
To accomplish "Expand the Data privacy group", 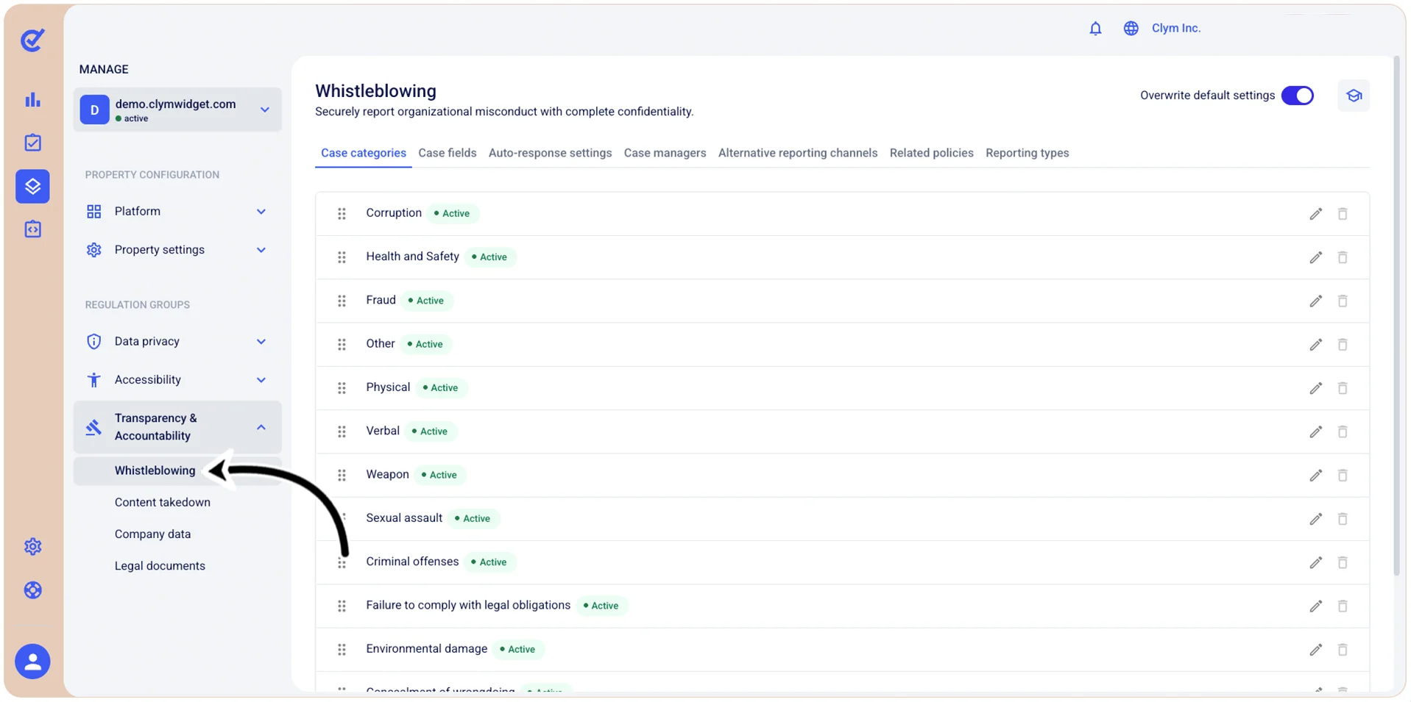I will click(x=177, y=341).
